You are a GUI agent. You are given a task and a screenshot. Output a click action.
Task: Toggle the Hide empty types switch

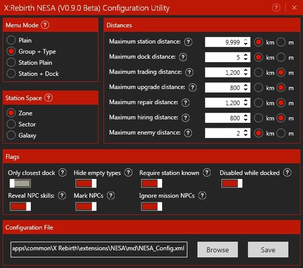point(86,183)
